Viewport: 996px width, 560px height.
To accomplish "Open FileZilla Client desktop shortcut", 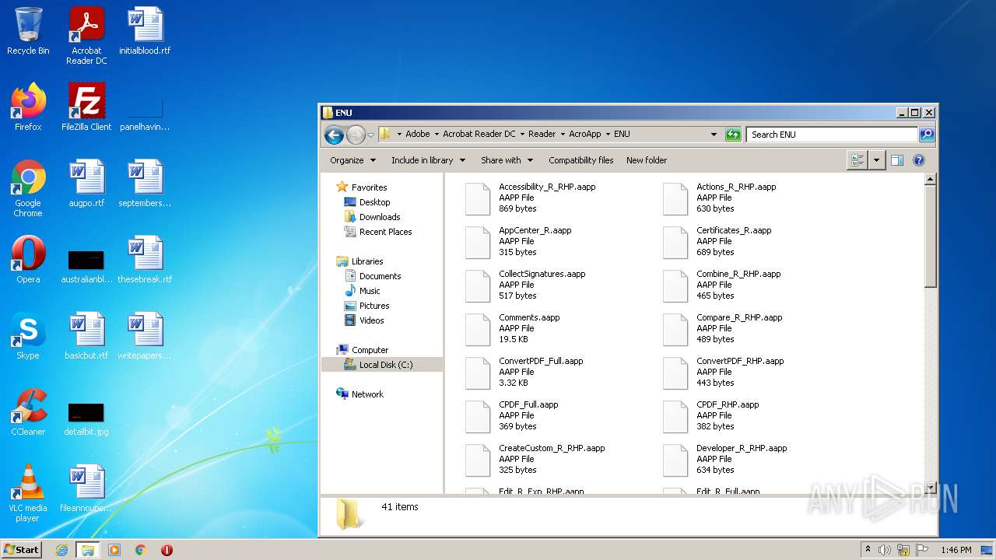I will point(86,107).
